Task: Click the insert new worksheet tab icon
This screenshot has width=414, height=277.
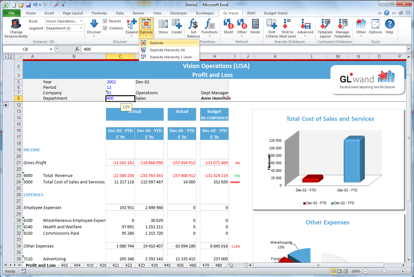Action: click(x=230, y=265)
